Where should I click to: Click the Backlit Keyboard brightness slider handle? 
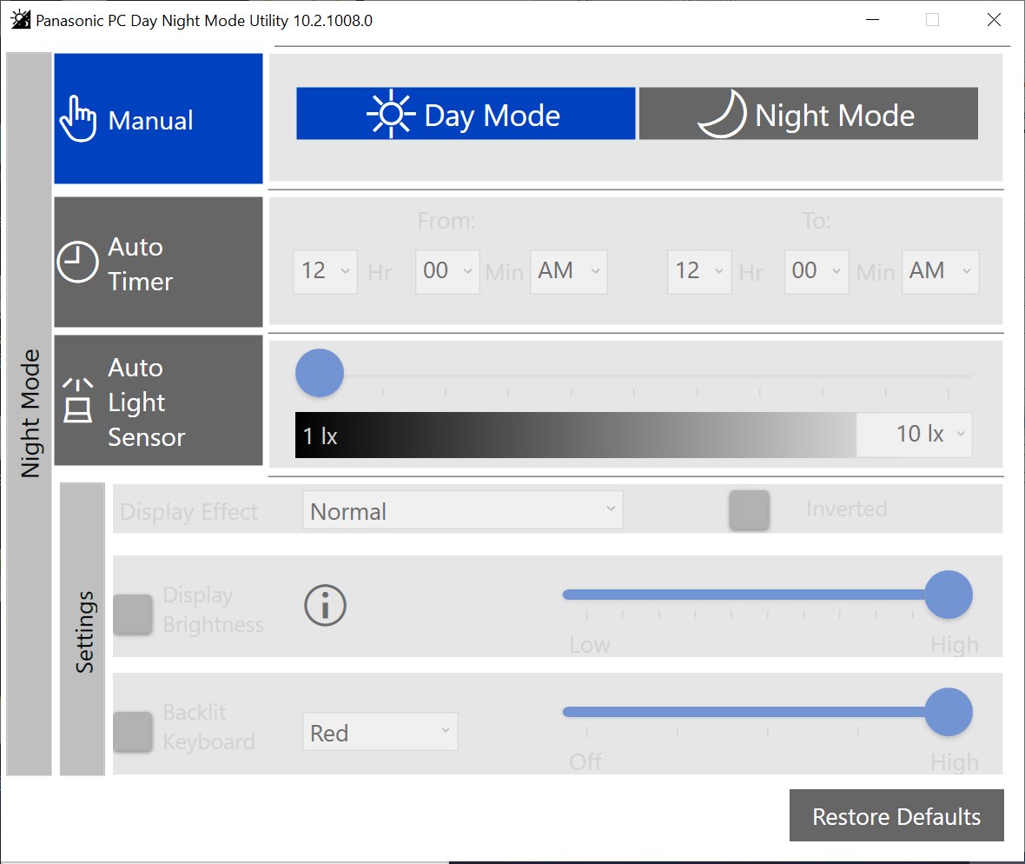(949, 712)
